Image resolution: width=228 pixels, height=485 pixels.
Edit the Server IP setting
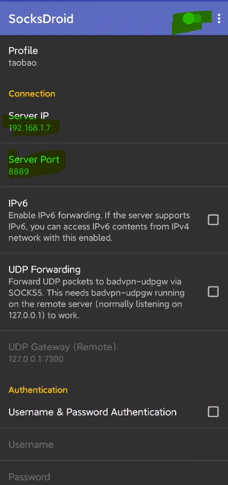pyautogui.click(x=114, y=122)
